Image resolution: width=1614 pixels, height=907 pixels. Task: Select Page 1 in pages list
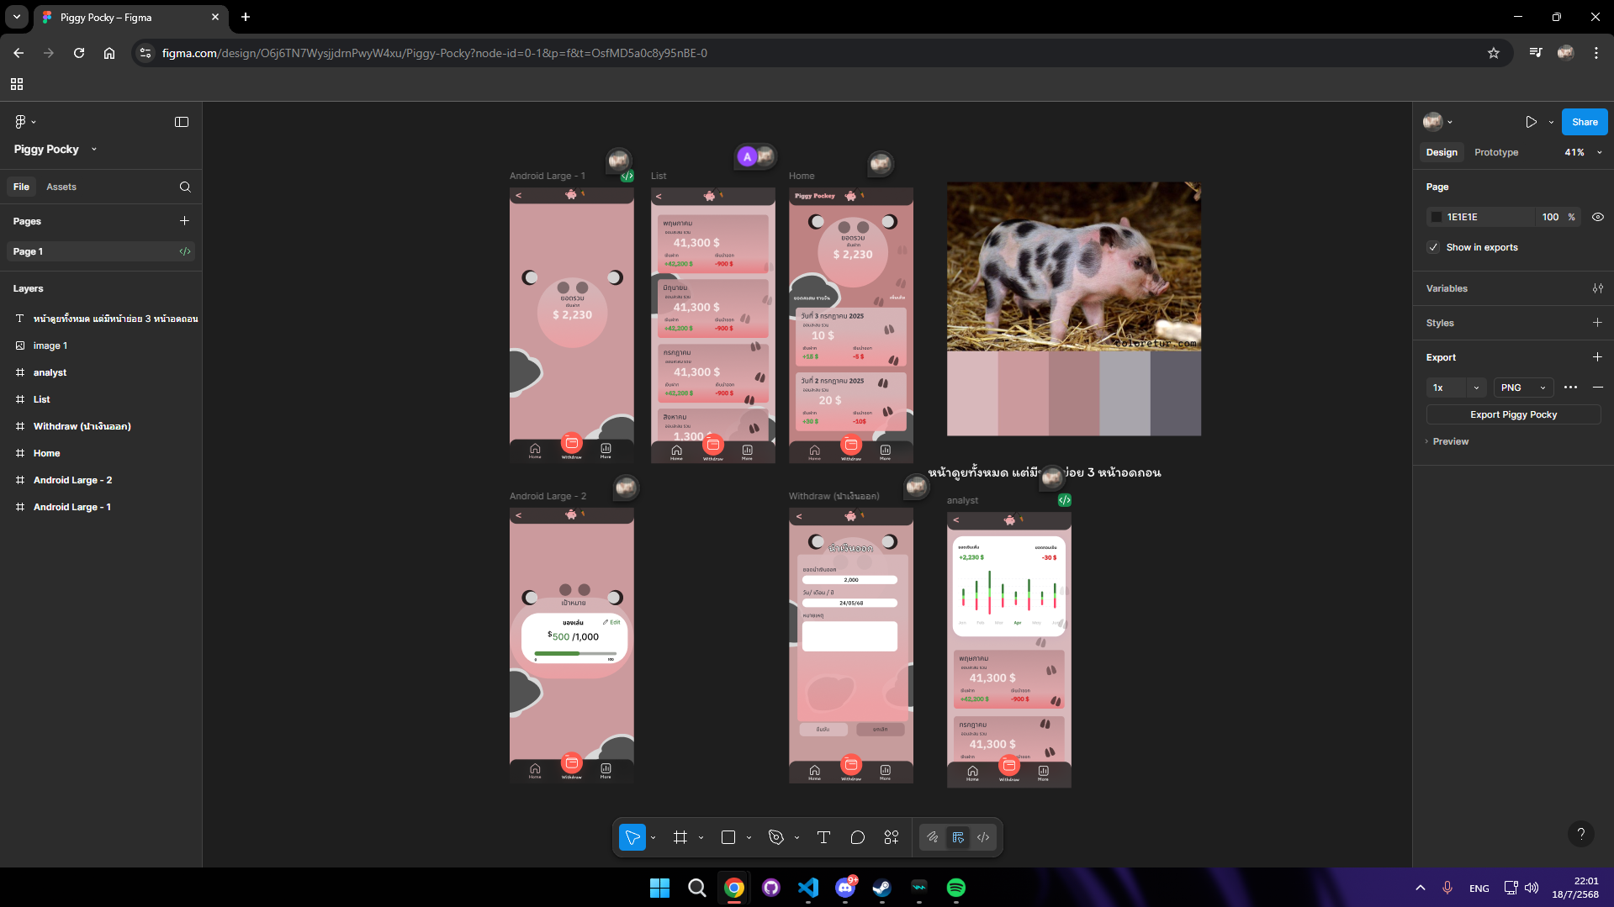[x=101, y=251]
